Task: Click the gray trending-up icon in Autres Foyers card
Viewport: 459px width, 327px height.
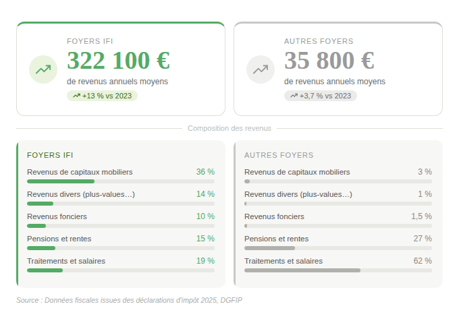Action: pos(261,69)
